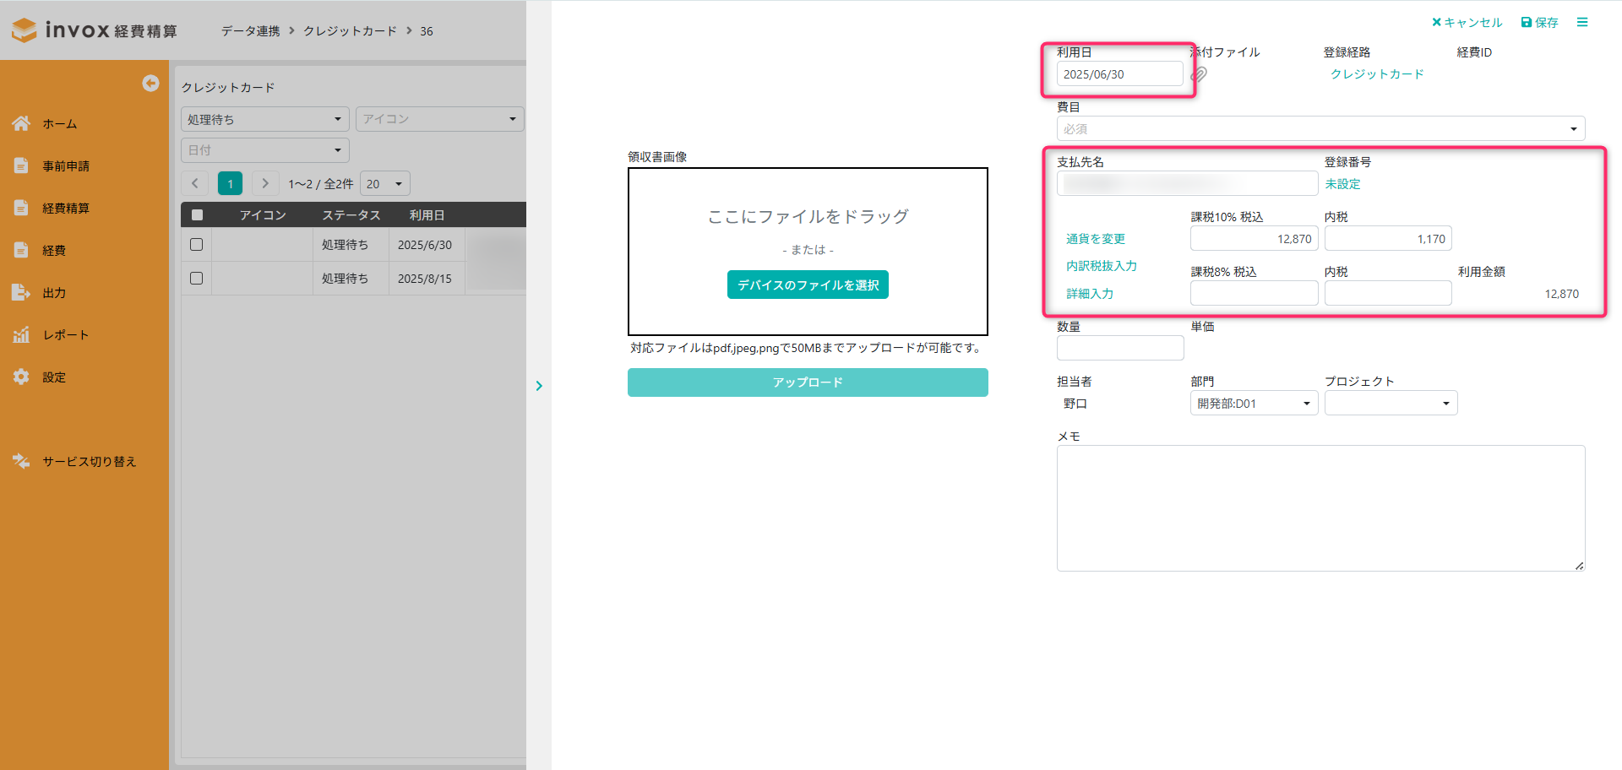Open 事前申請 from the sidebar
Image resolution: width=1622 pixels, height=770 pixels.
pos(21,165)
